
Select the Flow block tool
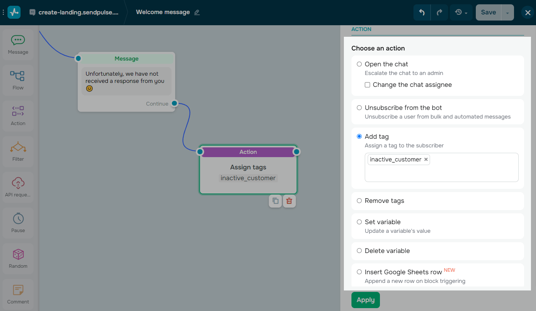click(18, 79)
